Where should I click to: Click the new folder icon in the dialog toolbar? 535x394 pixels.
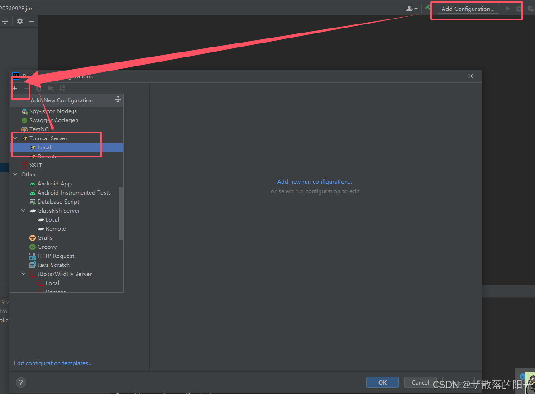click(50, 88)
